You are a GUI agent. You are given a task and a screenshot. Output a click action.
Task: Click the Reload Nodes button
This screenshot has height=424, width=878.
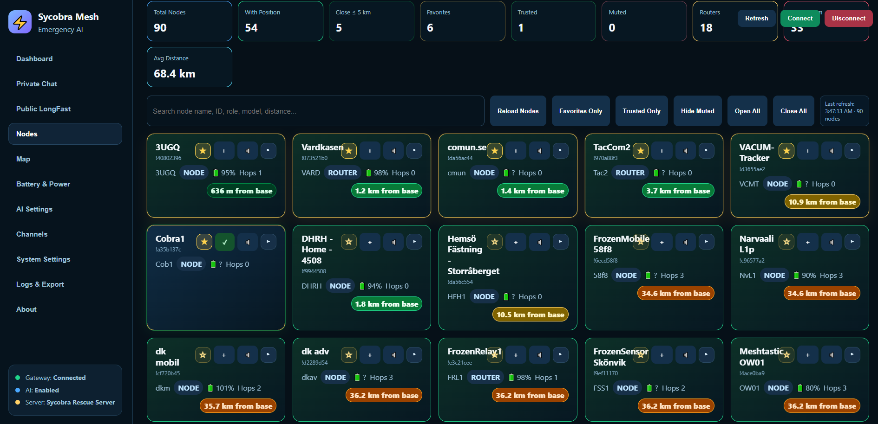(x=518, y=111)
